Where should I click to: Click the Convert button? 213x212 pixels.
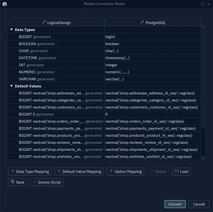pyautogui.click(x=175, y=204)
